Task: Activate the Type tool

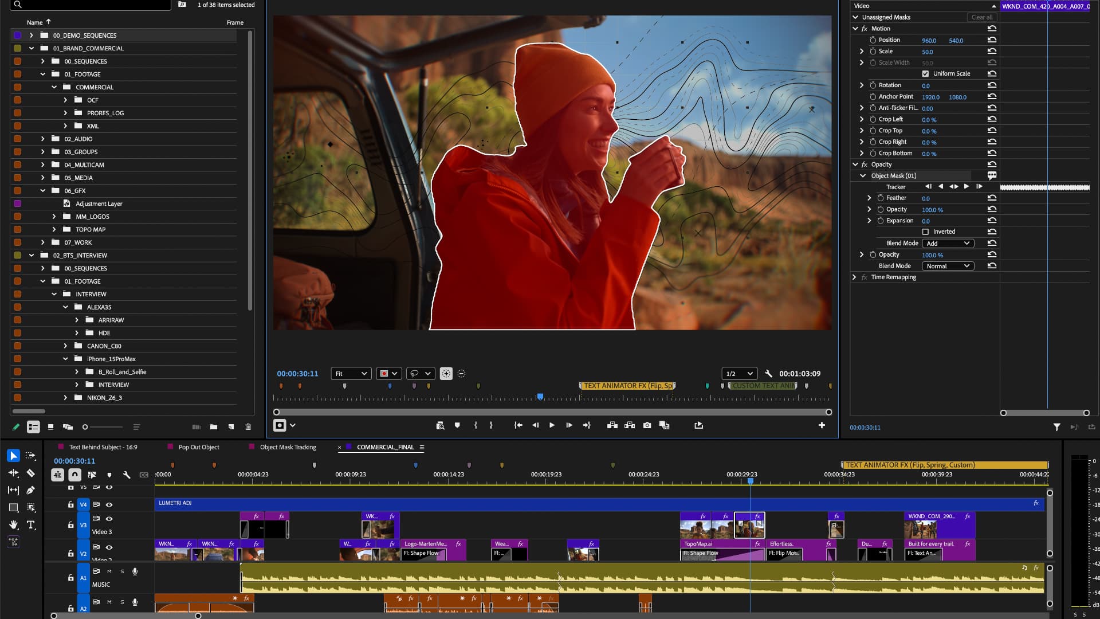Action: tap(32, 524)
